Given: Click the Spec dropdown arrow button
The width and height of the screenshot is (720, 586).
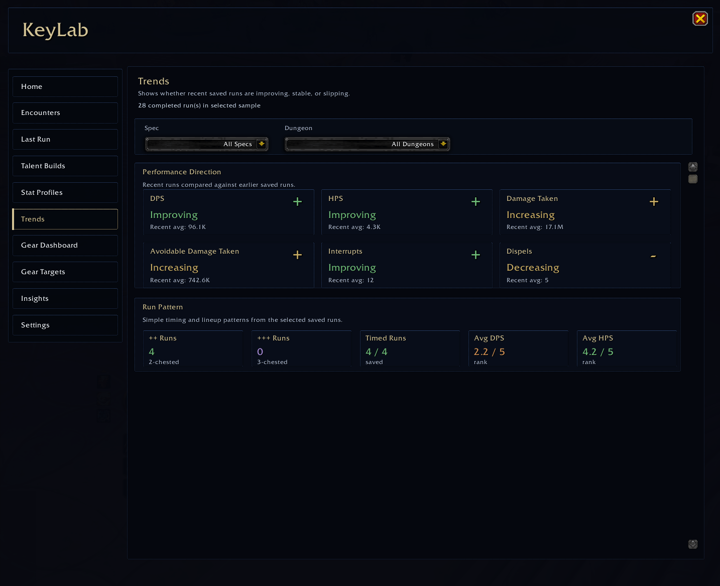Looking at the screenshot, I should 262,144.
